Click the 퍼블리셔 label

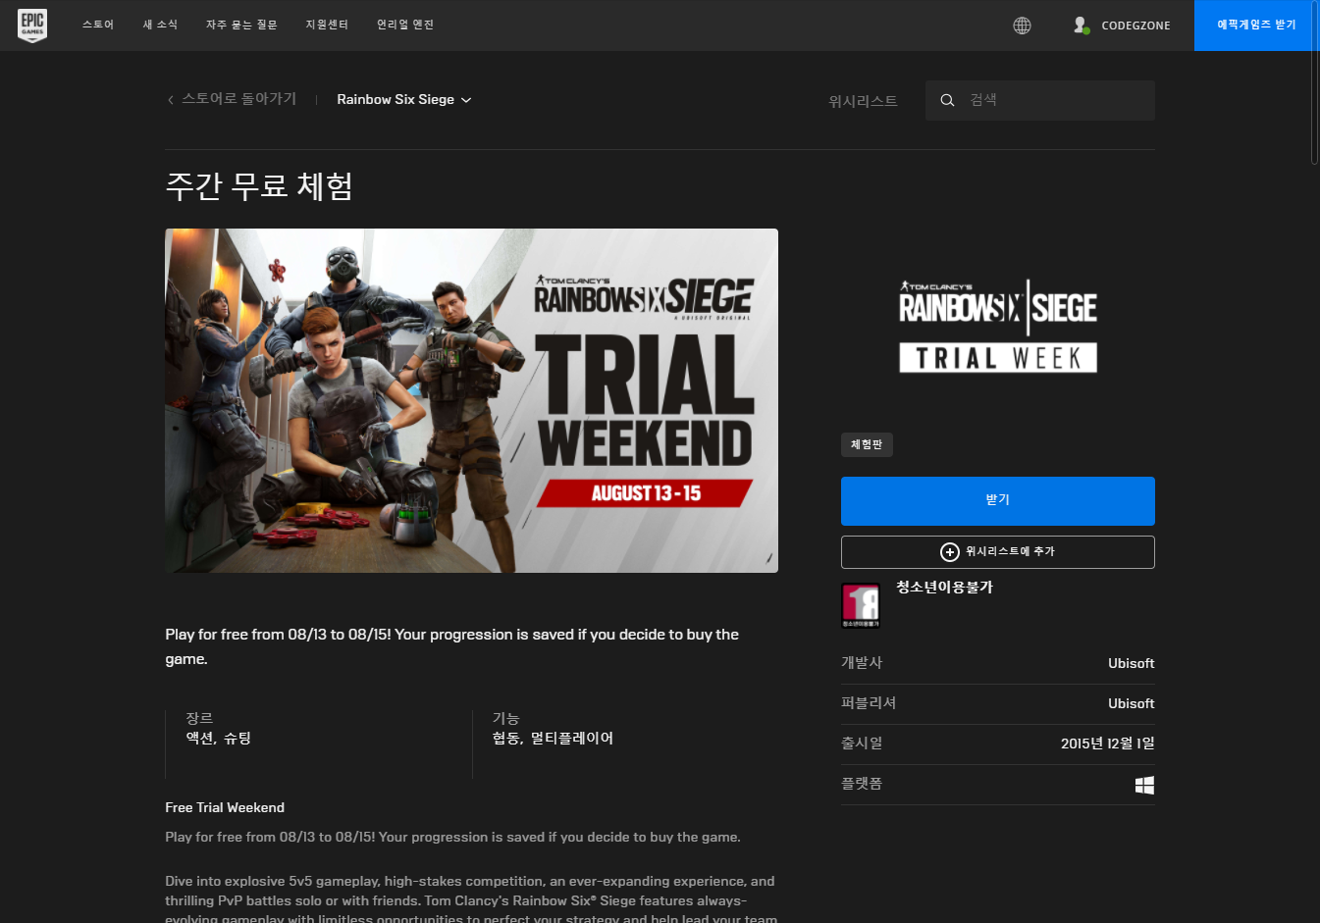[x=869, y=704]
